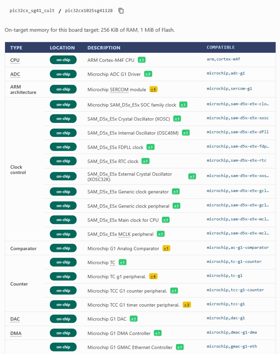Click the x5 badge beside SERCOM module
Screen dimensions: 280x354
[x=153, y=90]
